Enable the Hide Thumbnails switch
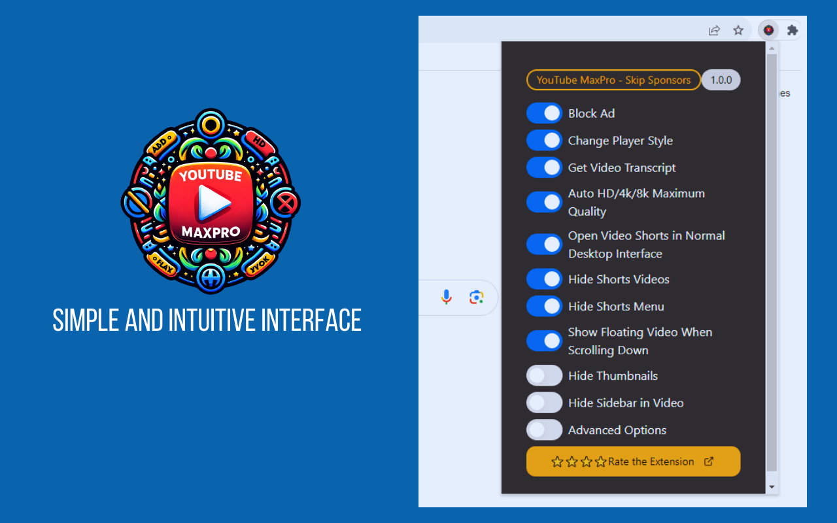Image resolution: width=837 pixels, height=523 pixels. (x=544, y=376)
